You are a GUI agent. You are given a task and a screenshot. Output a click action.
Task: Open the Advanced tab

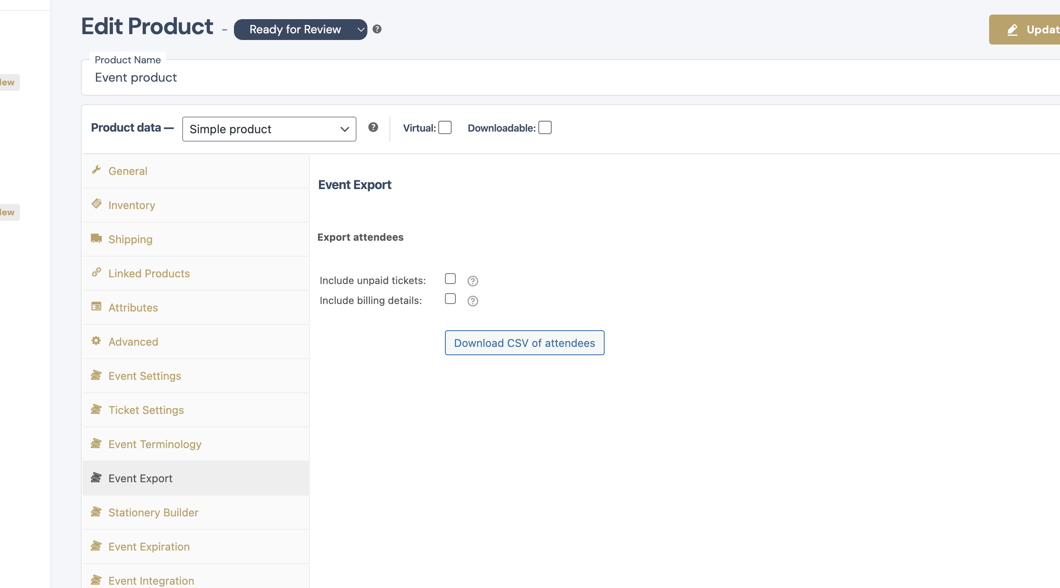click(x=196, y=342)
